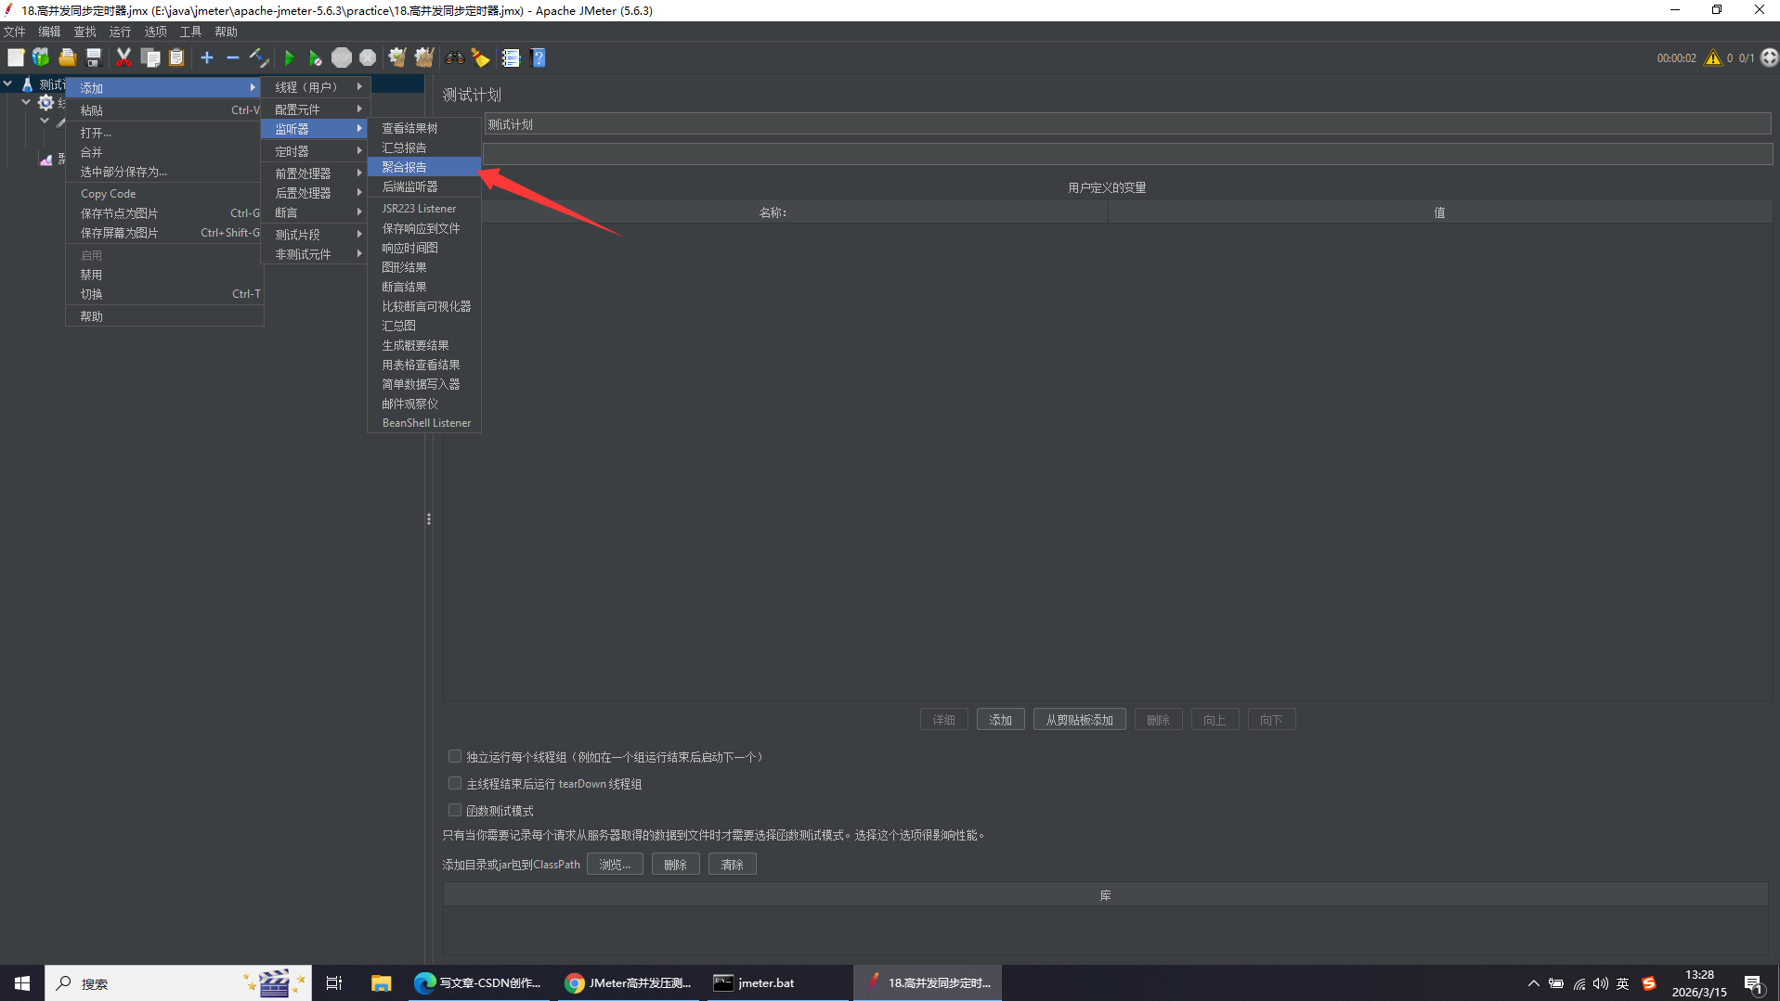Open the Templates toolbar icon
The height and width of the screenshot is (1001, 1780).
pyautogui.click(x=41, y=58)
